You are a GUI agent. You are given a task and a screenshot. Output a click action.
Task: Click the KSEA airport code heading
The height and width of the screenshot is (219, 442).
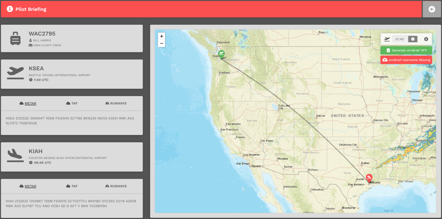pyautogui.click(x=36, y=69)
